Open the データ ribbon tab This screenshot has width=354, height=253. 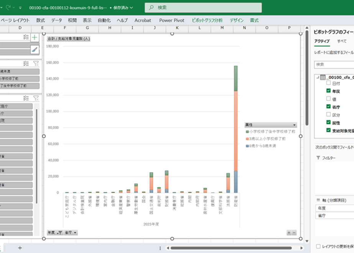coord(56,20)
